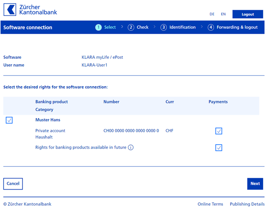Go to Forwarding & logout step

(x=237, y=27)
